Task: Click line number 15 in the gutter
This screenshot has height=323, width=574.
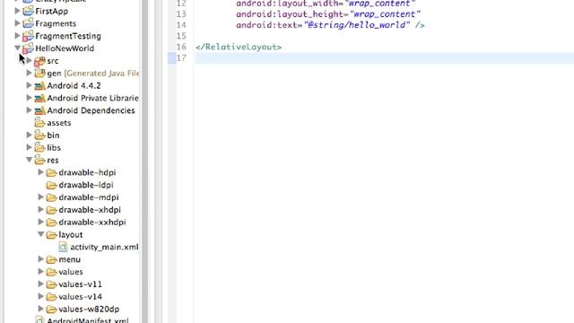Action: (x=181, y=36)
